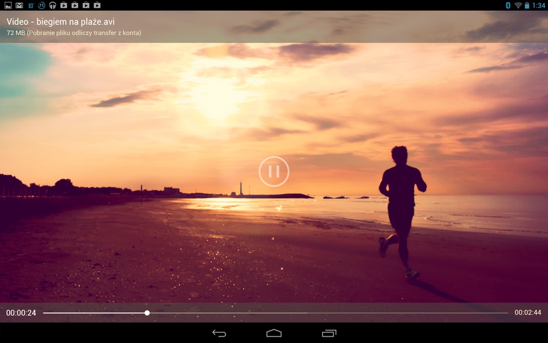Click the title 'Video - biegiem na plaże.avi'
548x343 pixels.
pyautogui.click(x=61, y=22)
